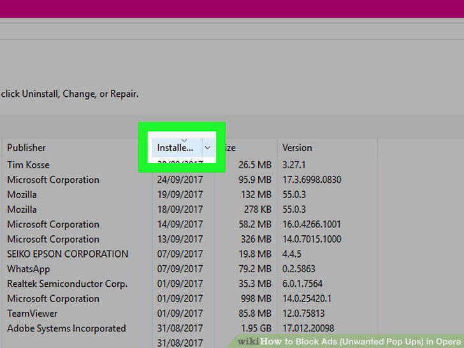This screenshot has width=464, height=348.
Task: Click the 132 MB size cell
Action: (x=256, y=194)
